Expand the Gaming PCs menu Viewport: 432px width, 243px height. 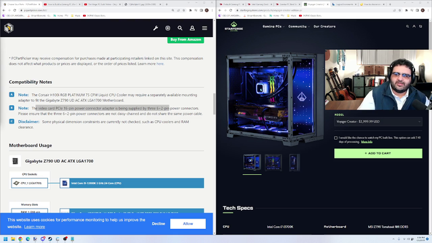[x=273, y=26]
